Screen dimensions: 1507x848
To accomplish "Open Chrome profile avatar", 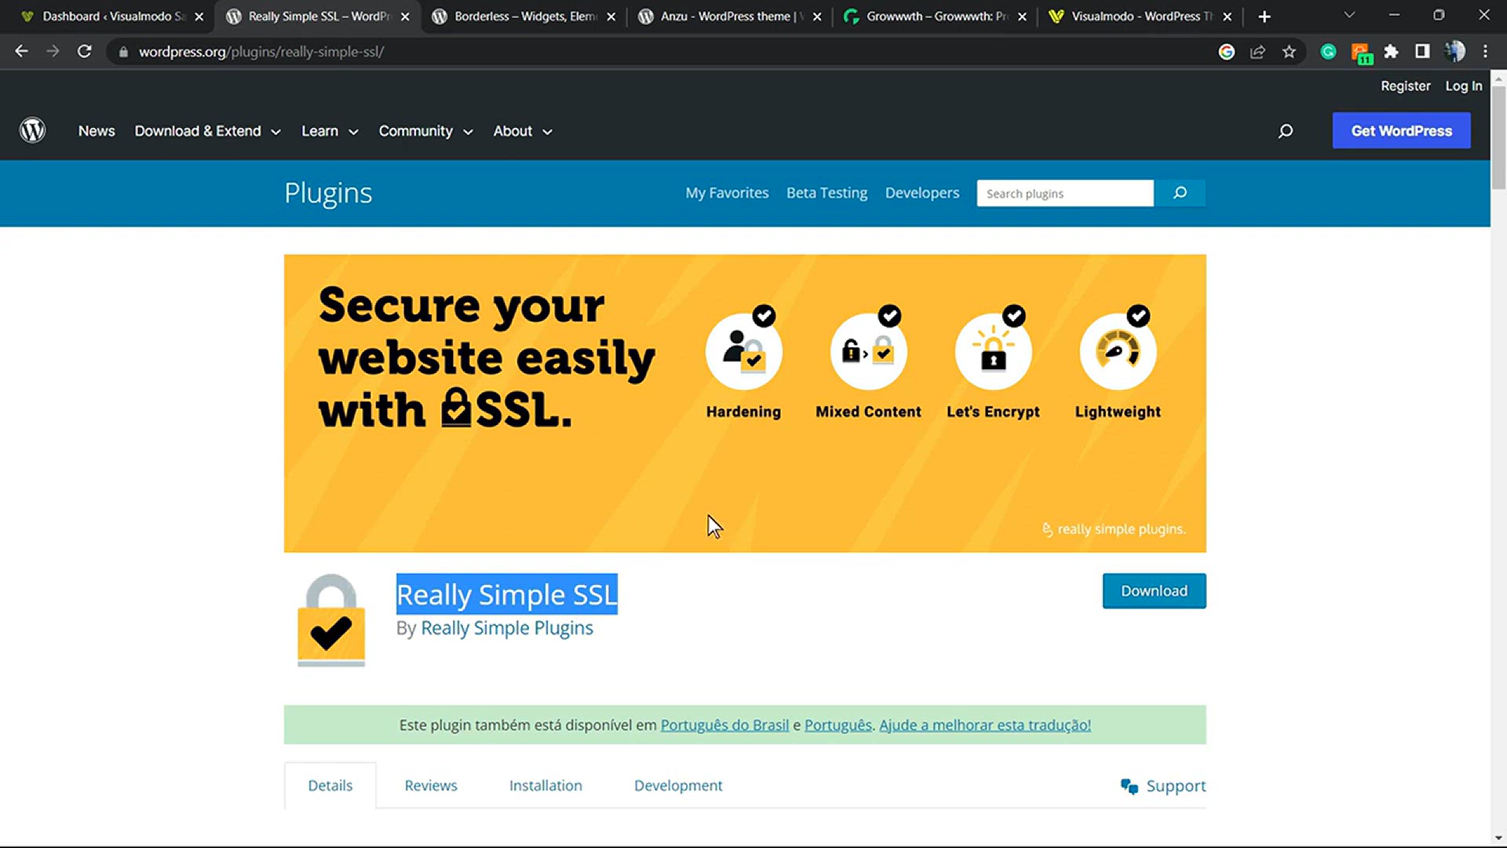I will point(1454,52).
